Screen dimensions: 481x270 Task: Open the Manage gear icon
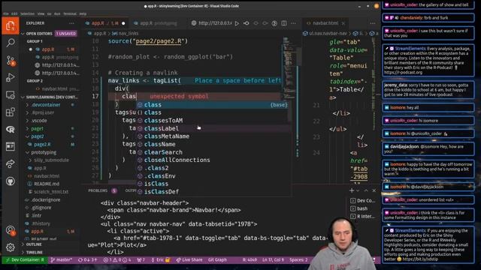tap(11, 247)
